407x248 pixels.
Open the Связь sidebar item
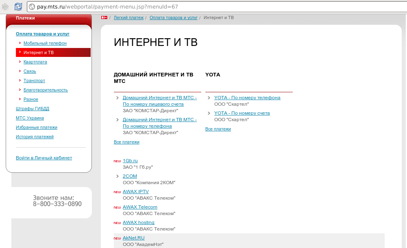30,71
